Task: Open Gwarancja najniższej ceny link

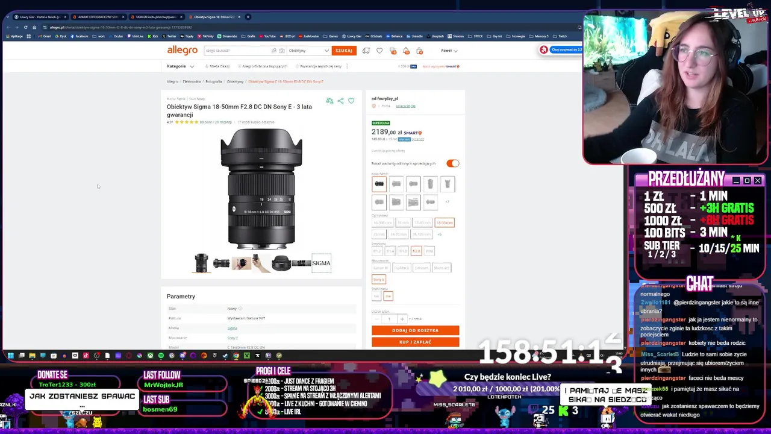Action: (x=319, y=66)
